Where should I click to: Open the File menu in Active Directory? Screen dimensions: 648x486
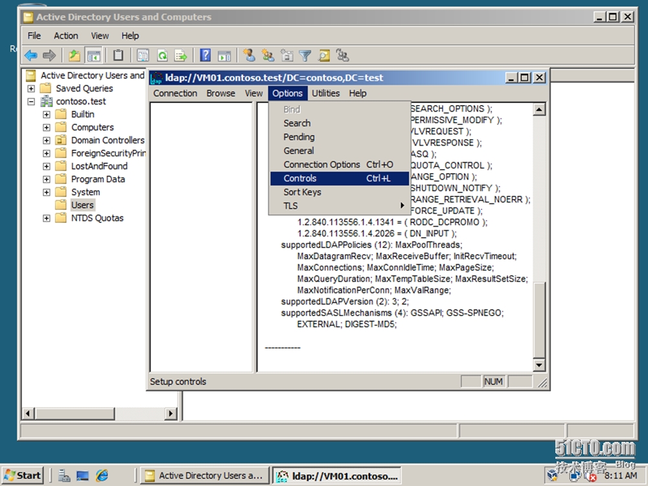(34, 36)
